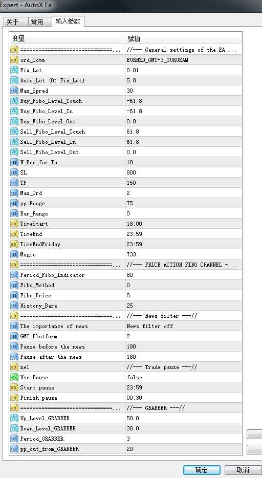Click the 取消 button
This screenshot has height=478, width=262.
243,470
